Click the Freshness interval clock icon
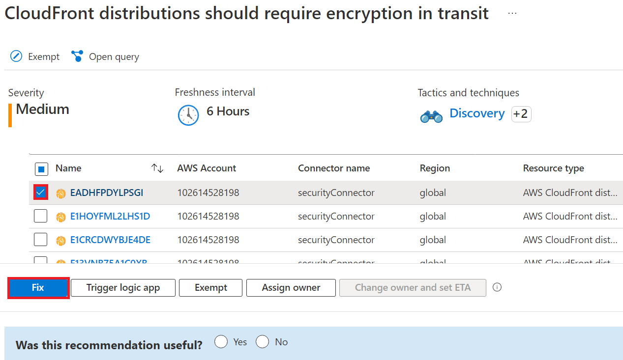 [x=188, y=115]
